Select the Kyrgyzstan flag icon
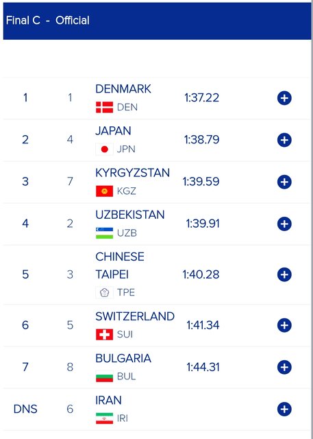 click(x=105, y=191)
